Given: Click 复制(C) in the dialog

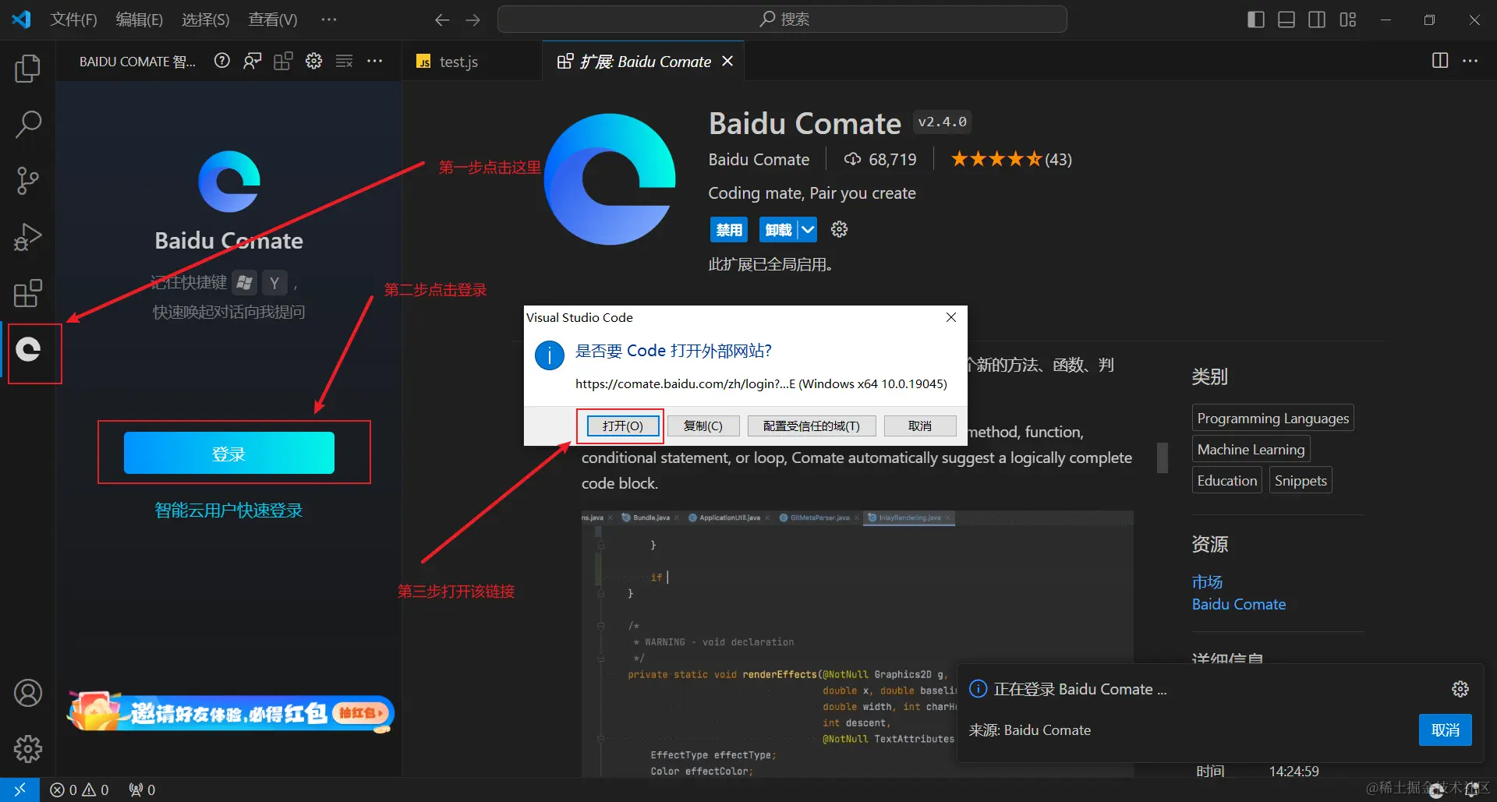Looking at the screenshot, I should pos(702,426).
